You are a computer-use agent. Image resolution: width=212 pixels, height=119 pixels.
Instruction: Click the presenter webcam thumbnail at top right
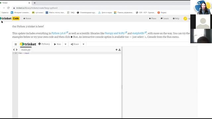click(x=201, y=7)
